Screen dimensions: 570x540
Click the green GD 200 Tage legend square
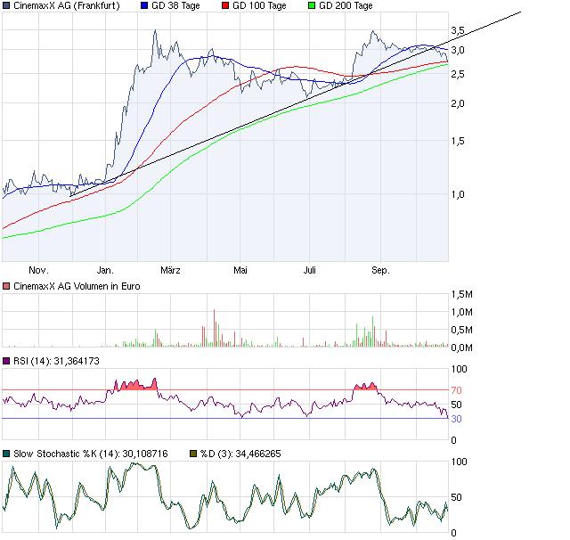[x=309, y=6]
